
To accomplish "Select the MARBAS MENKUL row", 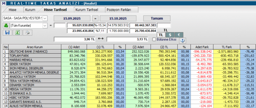I will 129,60.
